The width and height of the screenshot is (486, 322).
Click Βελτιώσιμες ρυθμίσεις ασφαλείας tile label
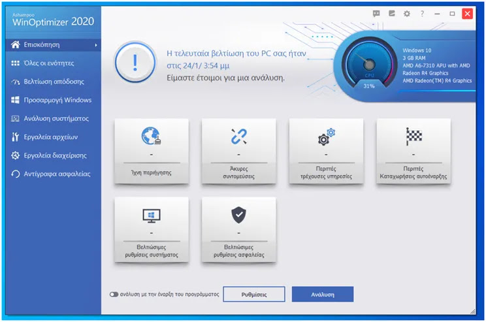tap(238, 251)
